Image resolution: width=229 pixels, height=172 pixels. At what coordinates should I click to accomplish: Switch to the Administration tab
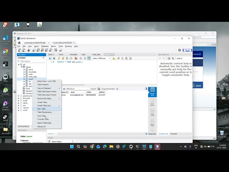(24, 126)
